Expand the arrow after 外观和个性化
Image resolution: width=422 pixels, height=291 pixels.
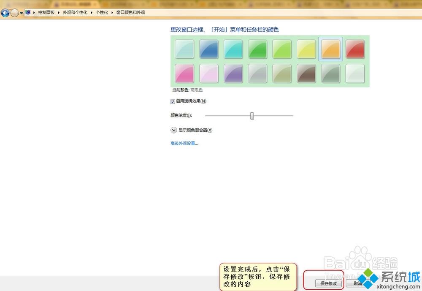point(92,13)
